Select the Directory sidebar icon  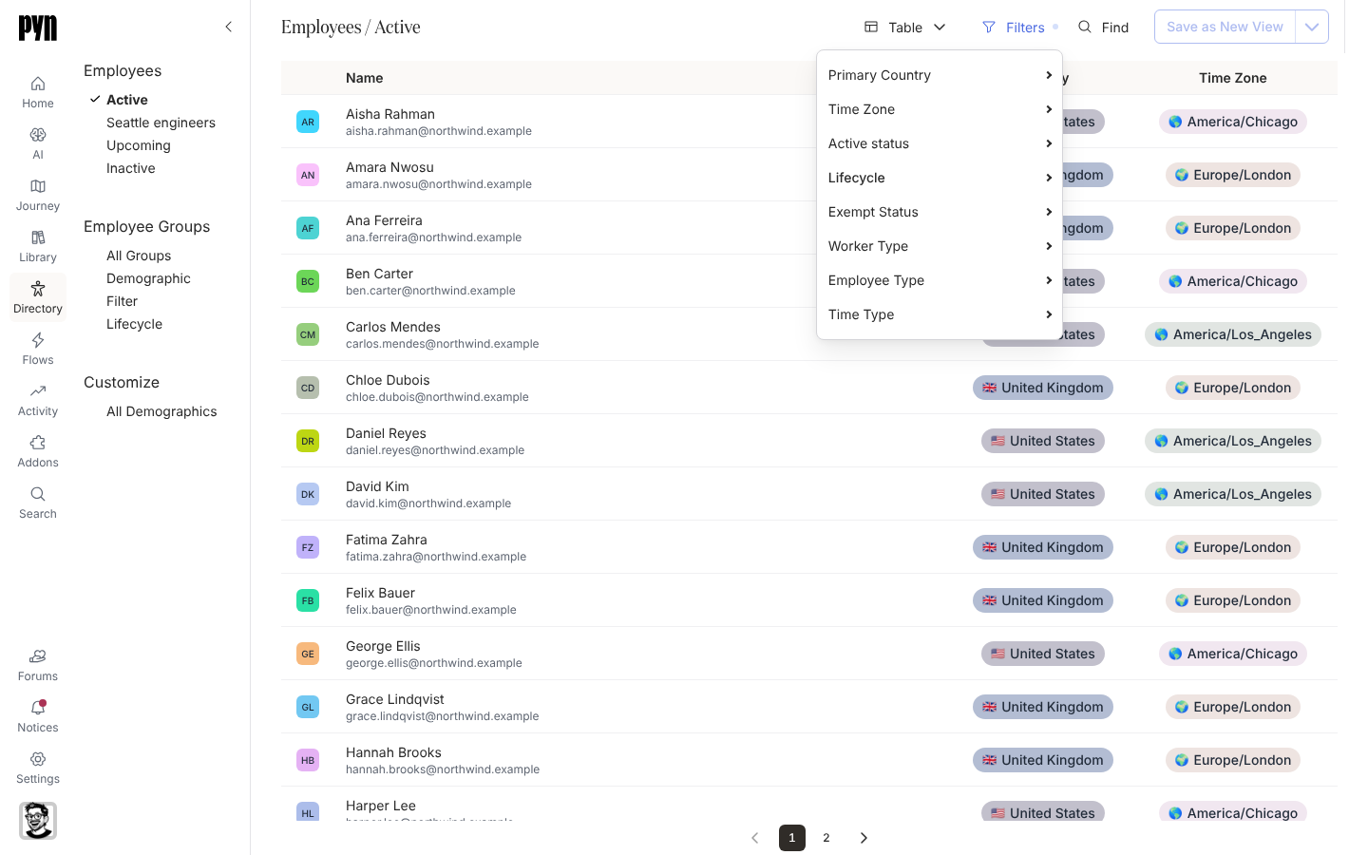coord(38,297)
